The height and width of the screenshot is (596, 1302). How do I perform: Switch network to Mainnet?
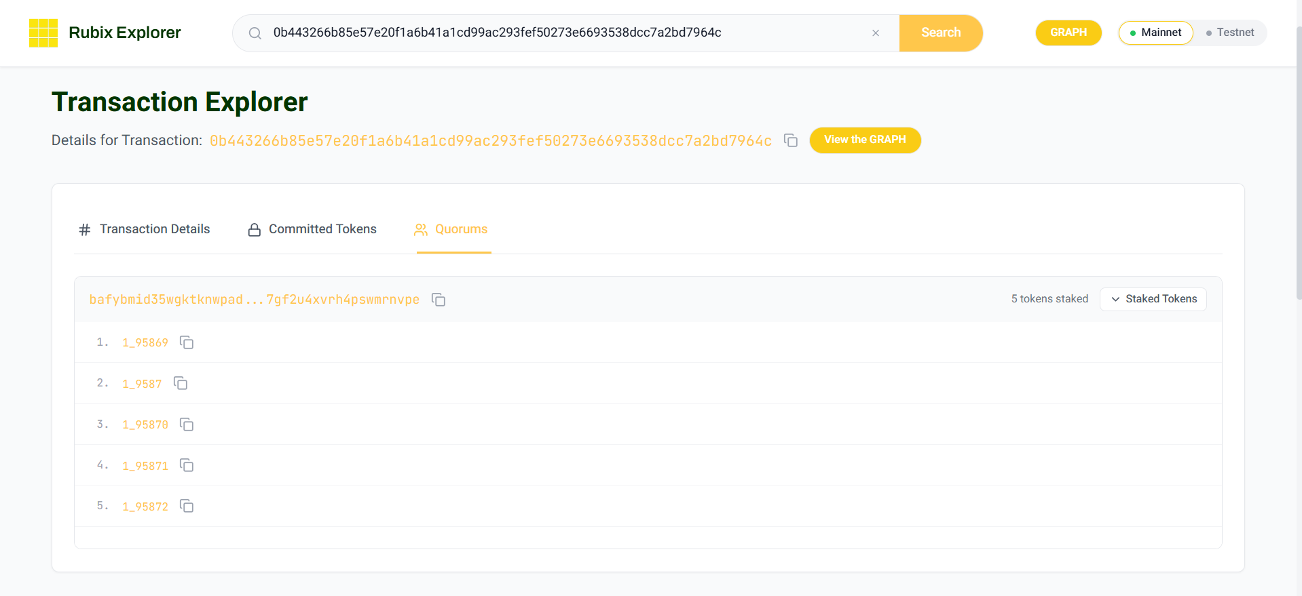(1155, 33)
